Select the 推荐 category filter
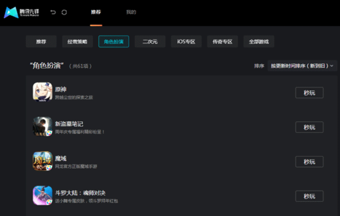The image size is (340, 216). point(41,42)
